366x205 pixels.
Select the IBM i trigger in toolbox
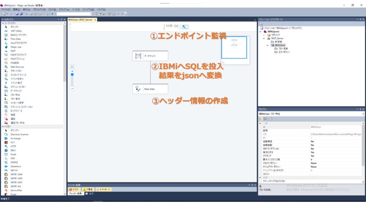pos(13,151)
